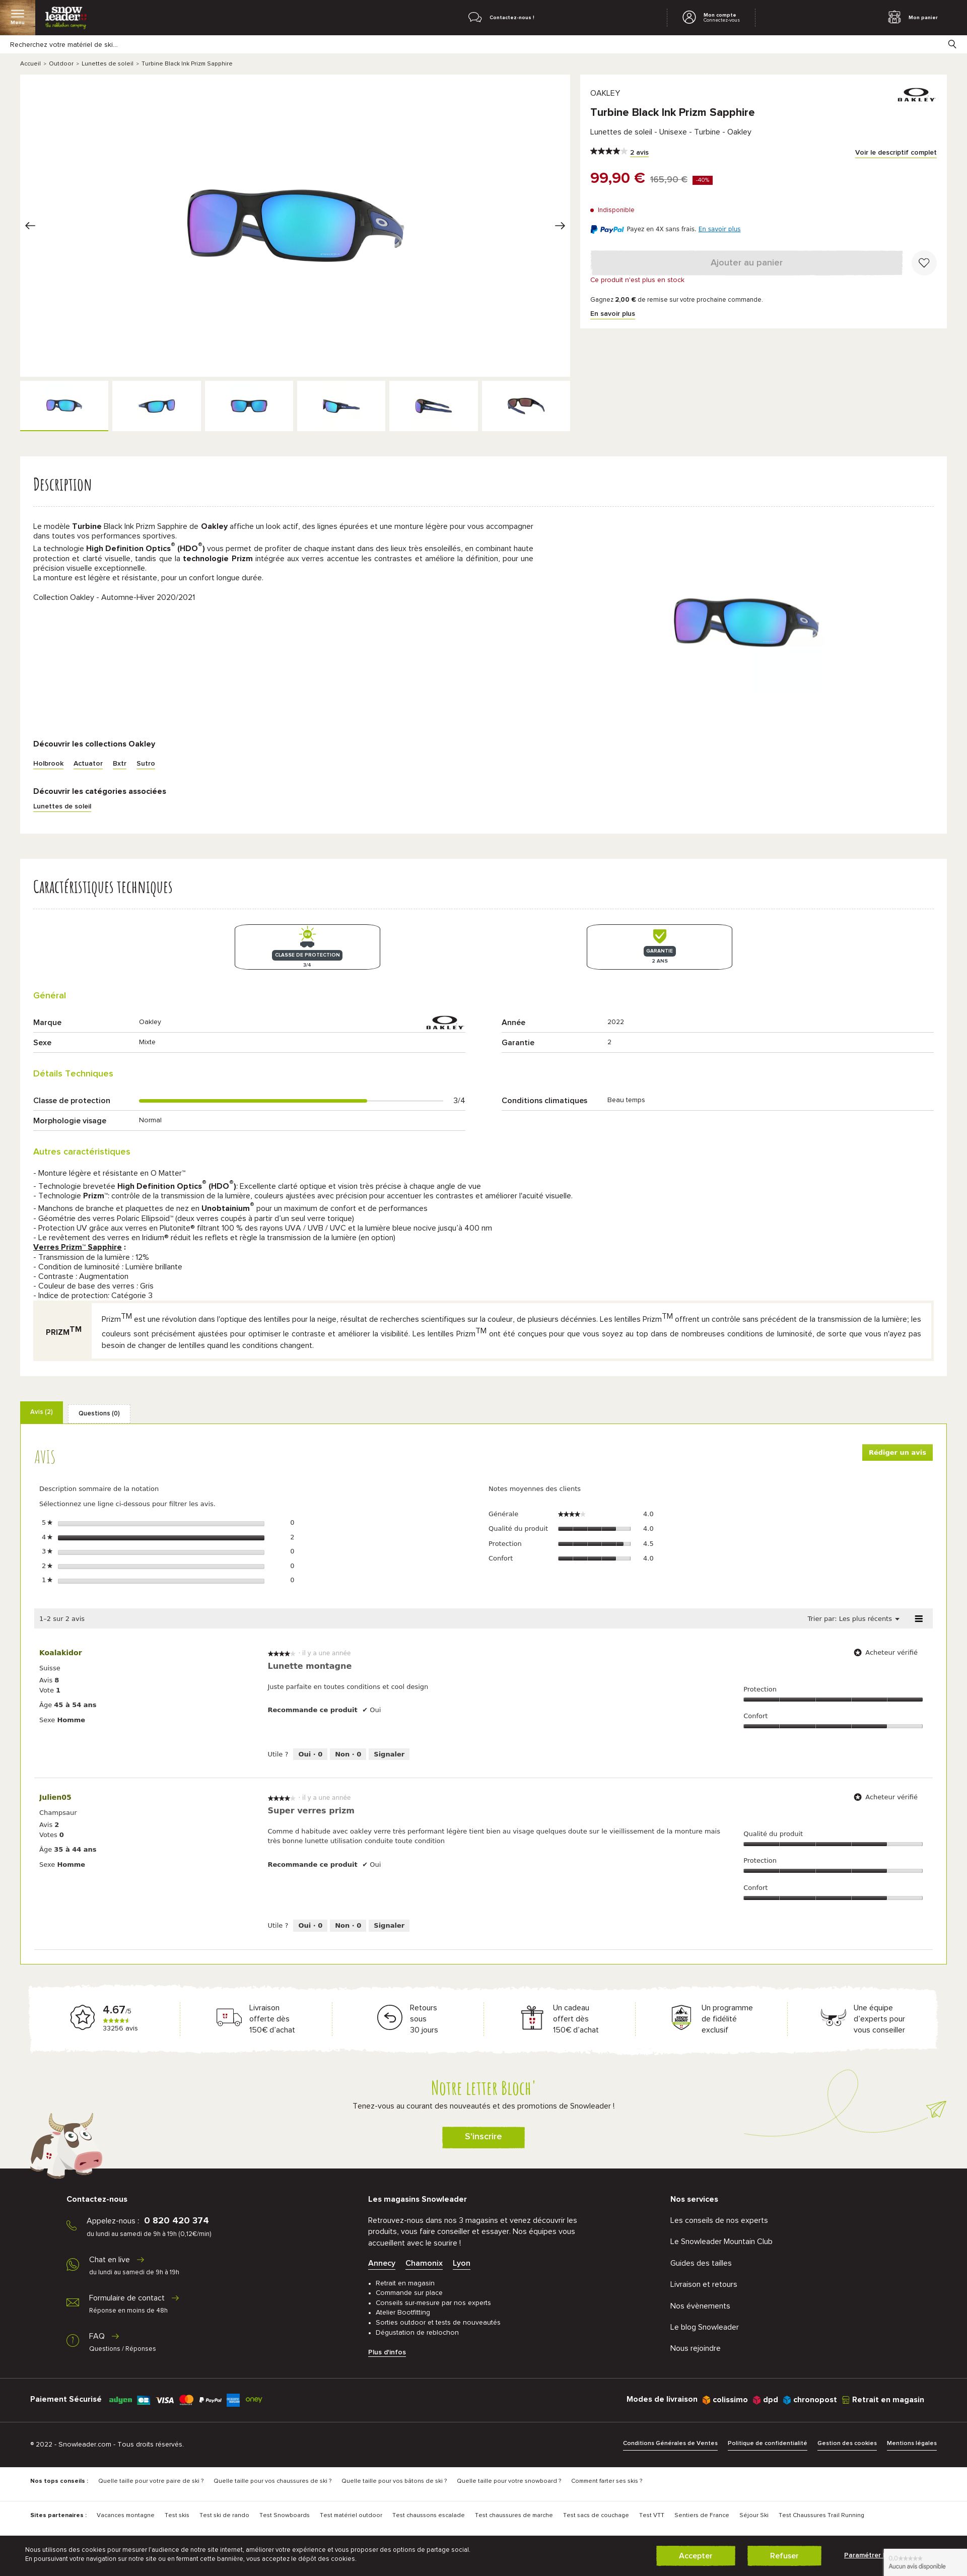
Task: Click the FAQ exclamation icon
Action: pyautogui.click(x=72, y=2340)
